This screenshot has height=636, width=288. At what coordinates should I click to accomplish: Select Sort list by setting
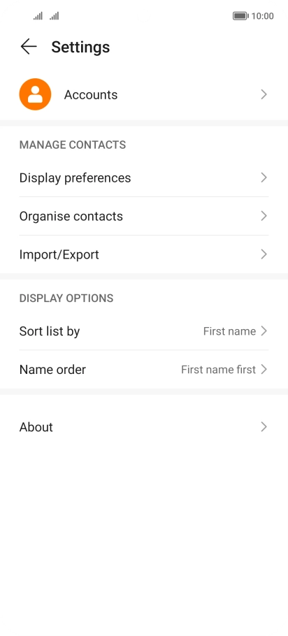(x=144, y=331)
